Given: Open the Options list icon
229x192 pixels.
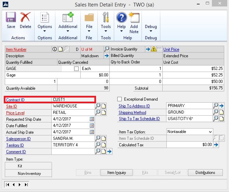Looking at the screenshot, I should [x=44, y=17].
